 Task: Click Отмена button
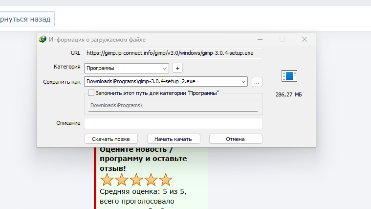236,139
